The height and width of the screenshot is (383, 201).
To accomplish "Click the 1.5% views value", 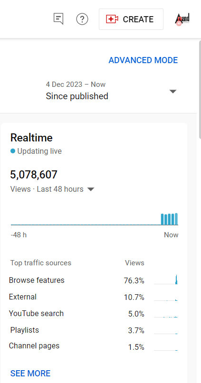I will tap(136, 347).
